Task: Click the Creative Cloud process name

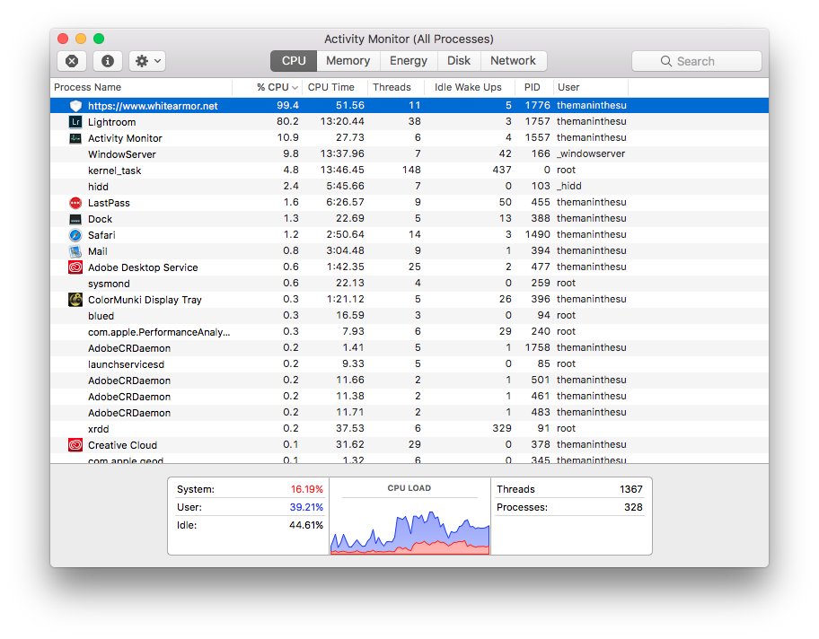Action: point(122,445)
